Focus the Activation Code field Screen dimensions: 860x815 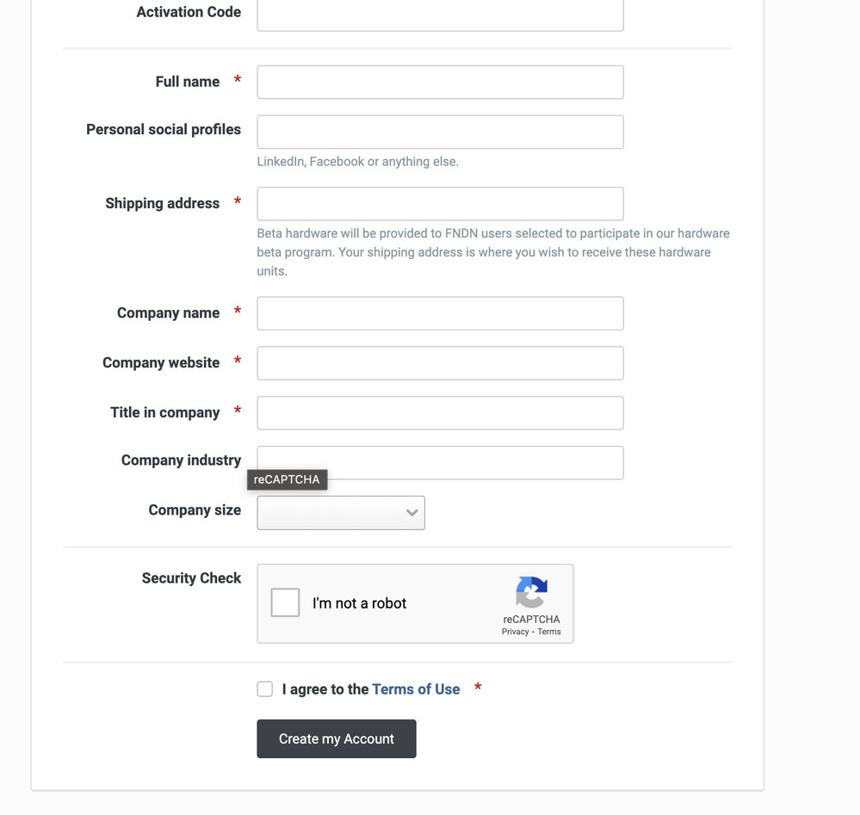(x=440, y=15)
